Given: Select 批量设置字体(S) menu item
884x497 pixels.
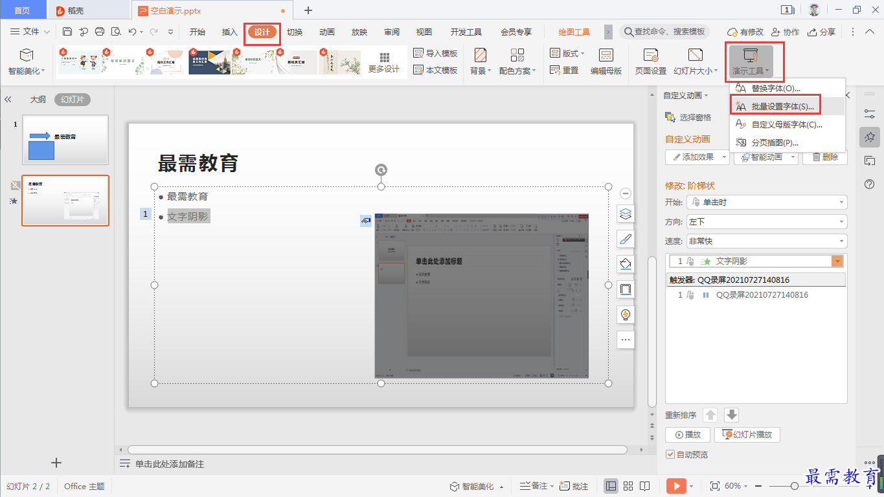Looking at the screenshot, I should [787, 107].
